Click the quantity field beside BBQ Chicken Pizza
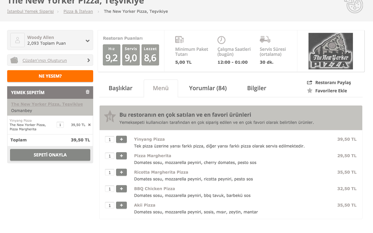This screenshot has height=233, width=373. pos(110,189)
